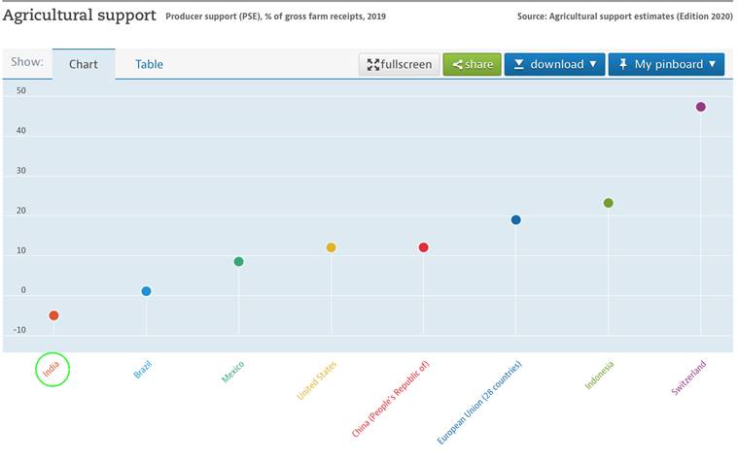Viewport: 738px width, 460px height.
Task: Select the Chart tab
Action: pos(84,64)
